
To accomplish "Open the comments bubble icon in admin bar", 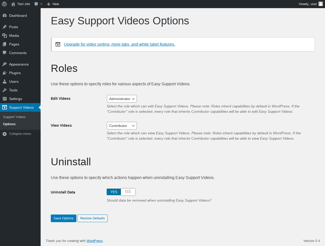I will point(36,4).
